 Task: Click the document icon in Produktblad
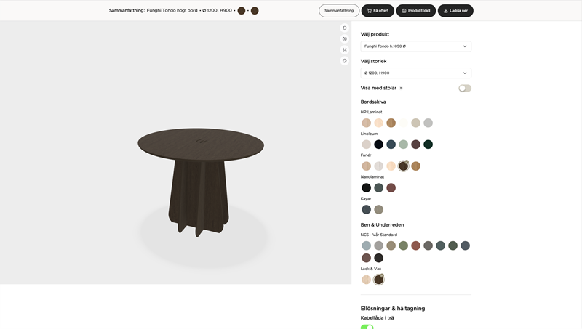(404, 11)
